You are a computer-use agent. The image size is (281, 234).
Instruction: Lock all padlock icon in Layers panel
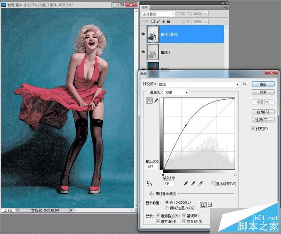[169, 21]
